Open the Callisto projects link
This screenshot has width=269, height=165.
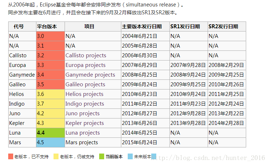pos(86,55)
